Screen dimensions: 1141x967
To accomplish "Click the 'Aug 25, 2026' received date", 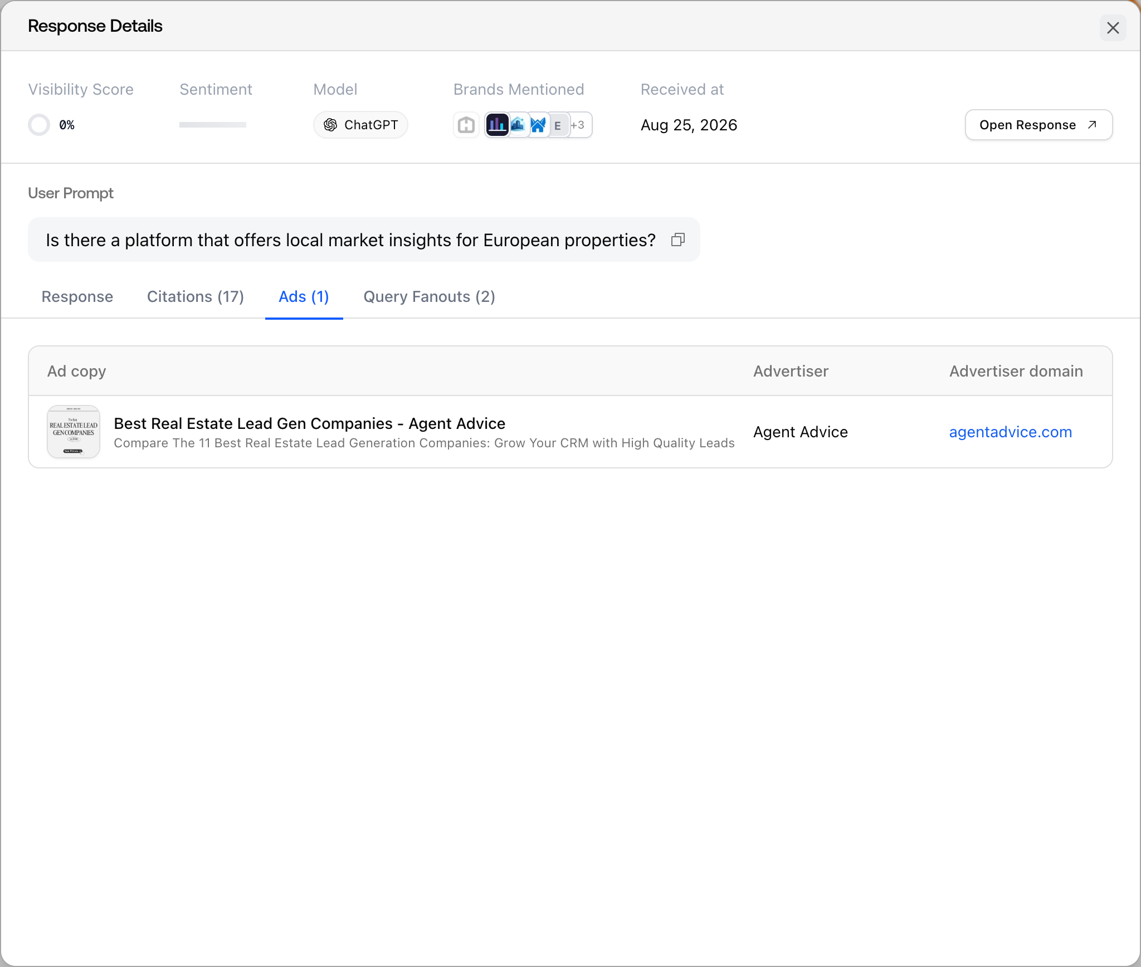I will pyautogui.click(x=689, y=125).
